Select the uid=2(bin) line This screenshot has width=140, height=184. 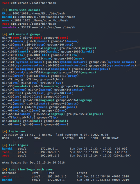click(x=33, y=79)
